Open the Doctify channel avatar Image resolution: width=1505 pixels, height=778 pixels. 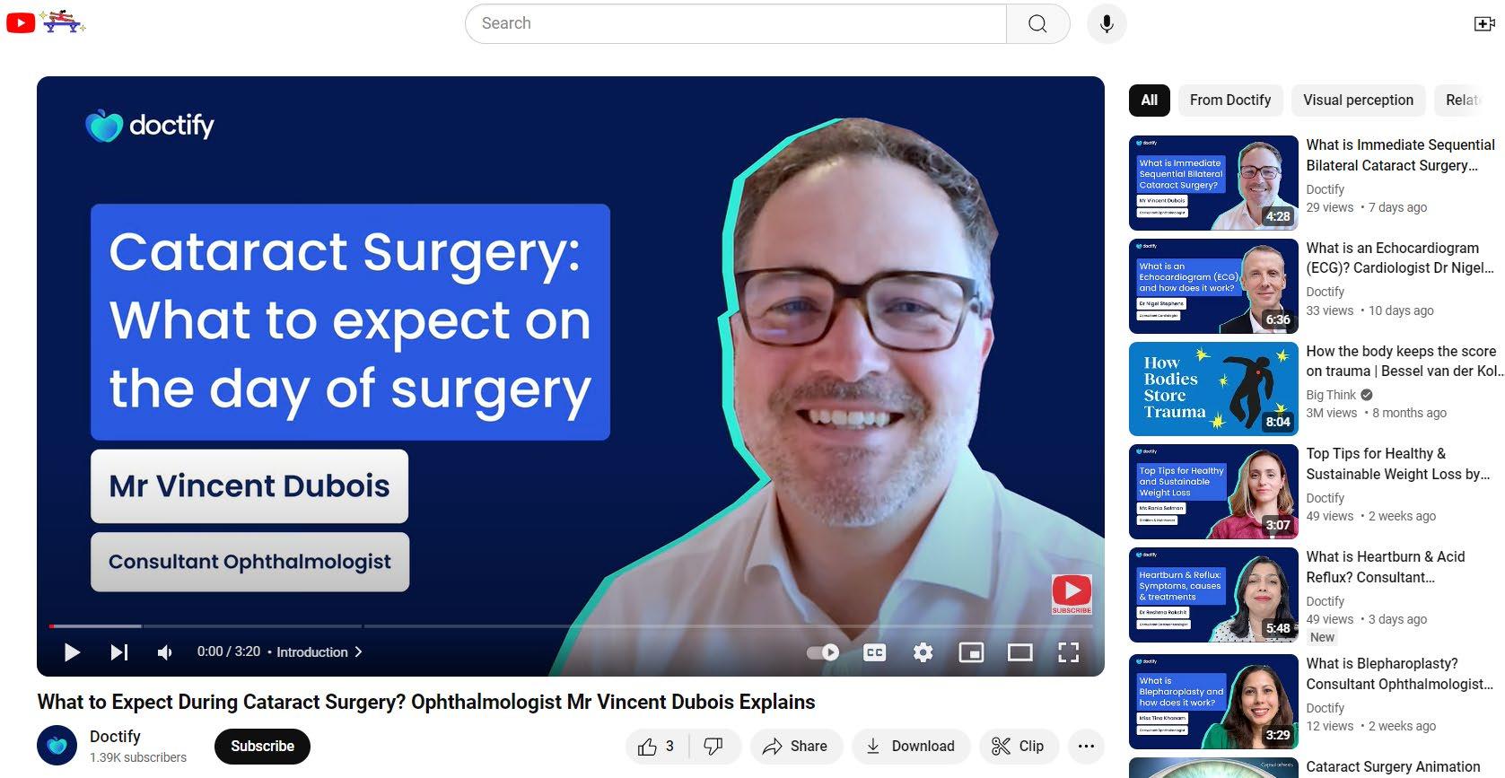(x=57, y=746)
